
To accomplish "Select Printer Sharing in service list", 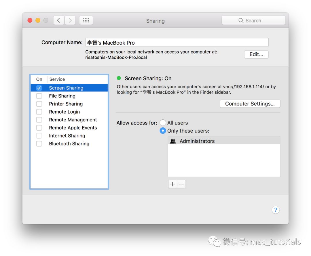I will click(66, 104).
